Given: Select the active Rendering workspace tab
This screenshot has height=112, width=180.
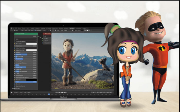Looking at the screenshot, I should click(72, 28).
